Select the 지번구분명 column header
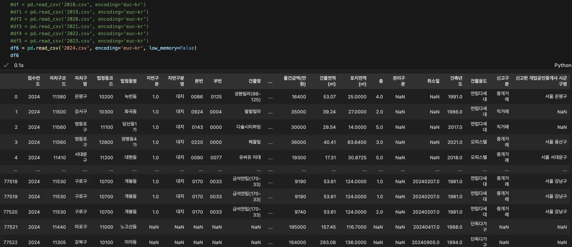The width and height of the screenshot is (572, 247). pos(176,81)
